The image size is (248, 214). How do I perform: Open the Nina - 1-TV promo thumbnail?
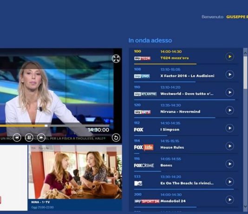[x=75, y=172]
